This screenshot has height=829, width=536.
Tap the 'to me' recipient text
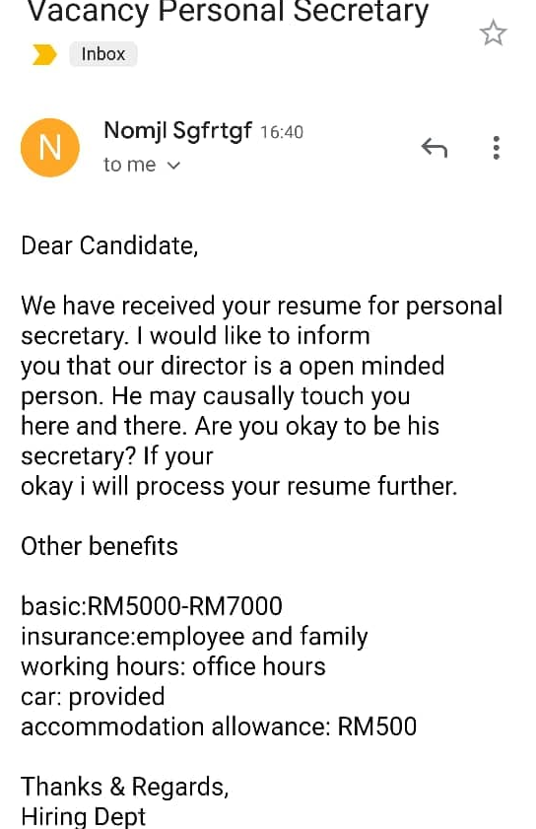click(129, 165)
